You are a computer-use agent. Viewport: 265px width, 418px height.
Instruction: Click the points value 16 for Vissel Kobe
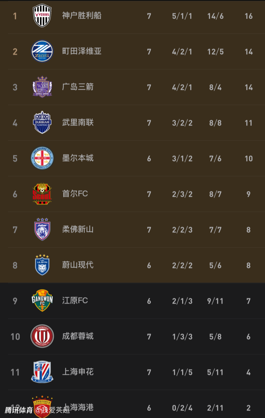click(x=248, y=16)
